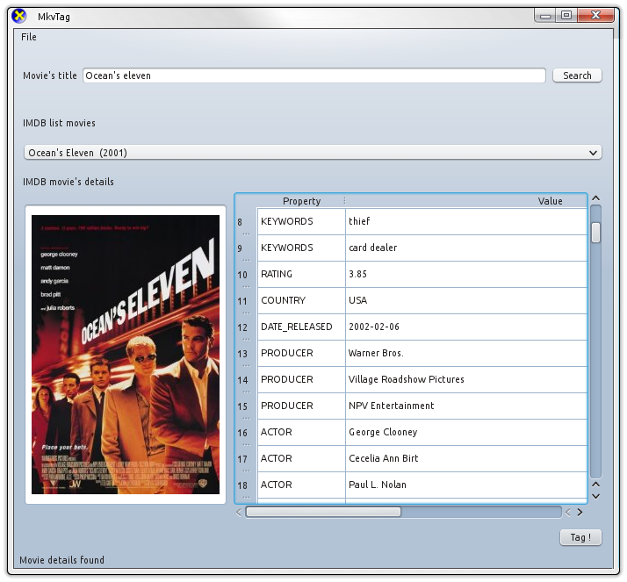The width and height of the screenshot is (627, 582).
Task: Select the 'Village Roadshow Pictures' value cell
Action: point(466,380)
